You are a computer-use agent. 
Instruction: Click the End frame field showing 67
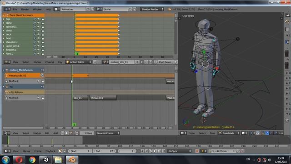(104, 151)
